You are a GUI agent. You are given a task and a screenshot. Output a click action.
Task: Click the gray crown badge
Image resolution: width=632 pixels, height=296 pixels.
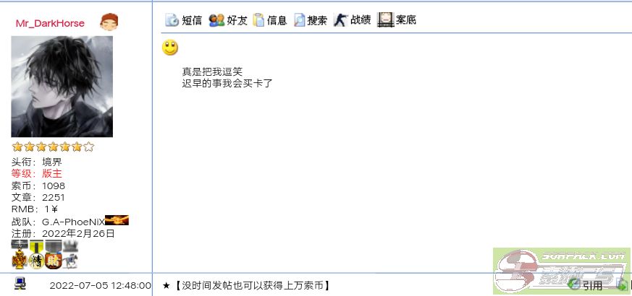click(70, 245)
